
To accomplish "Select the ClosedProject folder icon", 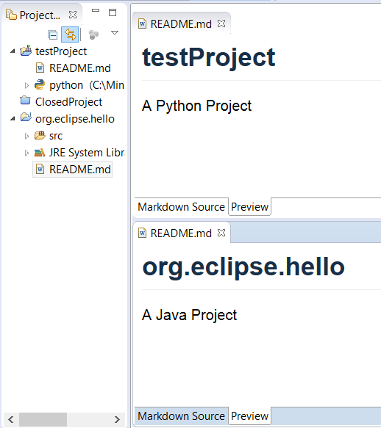I will (26, 101).
